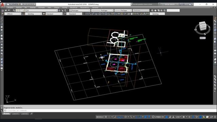Expand the layer selection dropdown
The height and width of the screenshot is (122, 217).
click(x=57, y=11)
